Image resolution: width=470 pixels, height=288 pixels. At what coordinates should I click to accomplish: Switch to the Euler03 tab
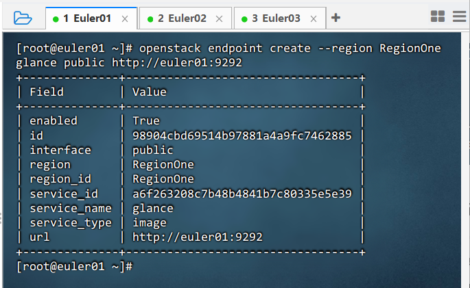pyautogui.click(x=280, y=18)
